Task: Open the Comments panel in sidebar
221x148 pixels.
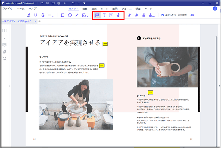Action: (5, 45)
